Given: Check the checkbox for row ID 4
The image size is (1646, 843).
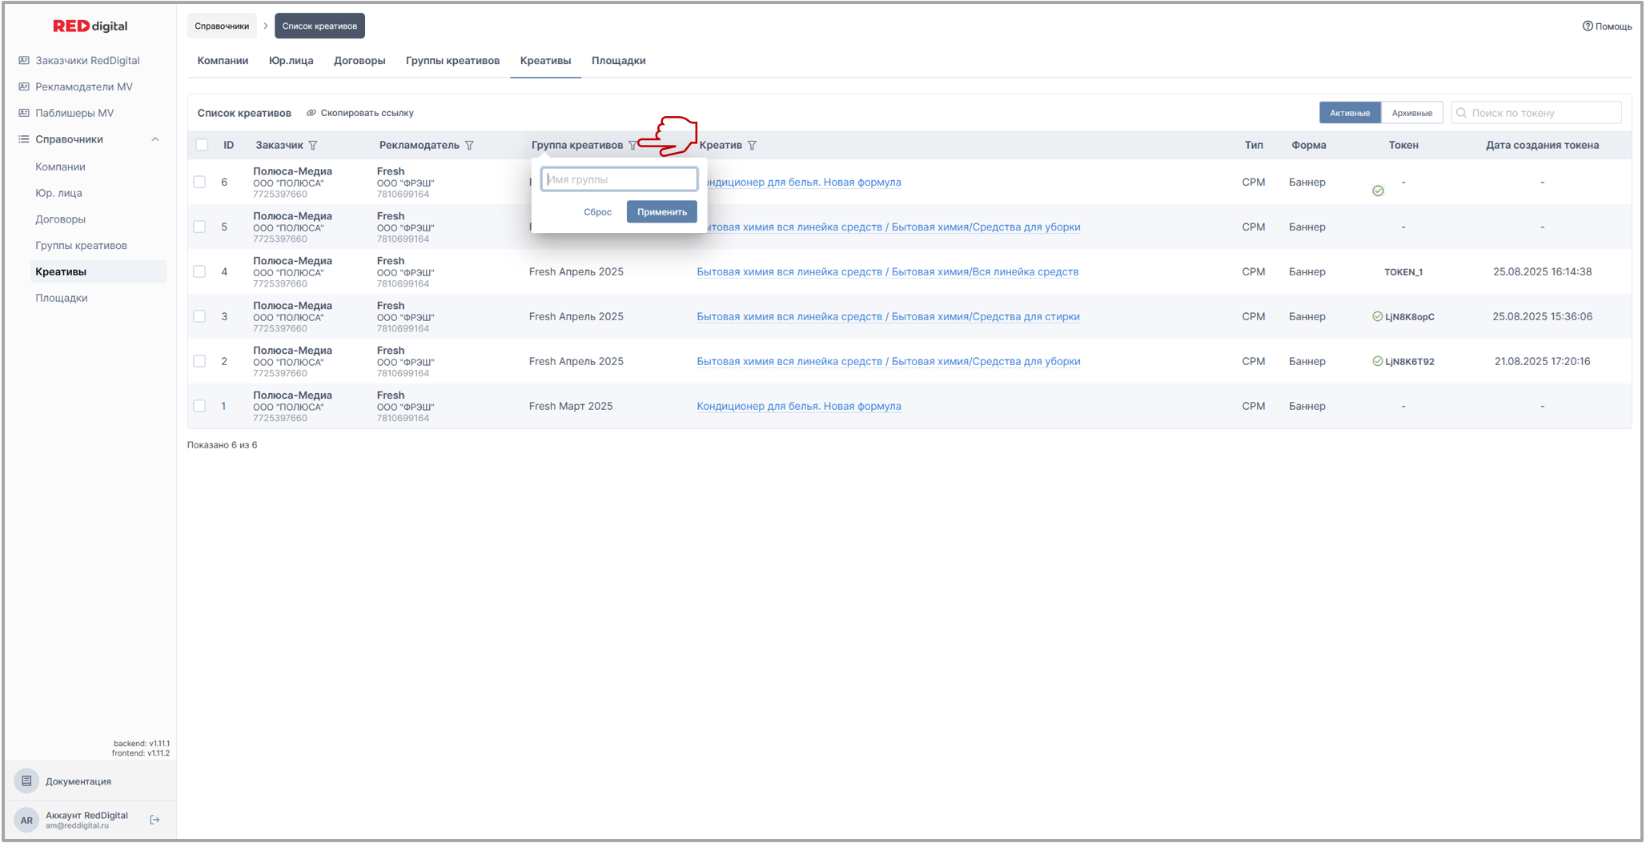Looking at the screenshot, I should (199, 271).
